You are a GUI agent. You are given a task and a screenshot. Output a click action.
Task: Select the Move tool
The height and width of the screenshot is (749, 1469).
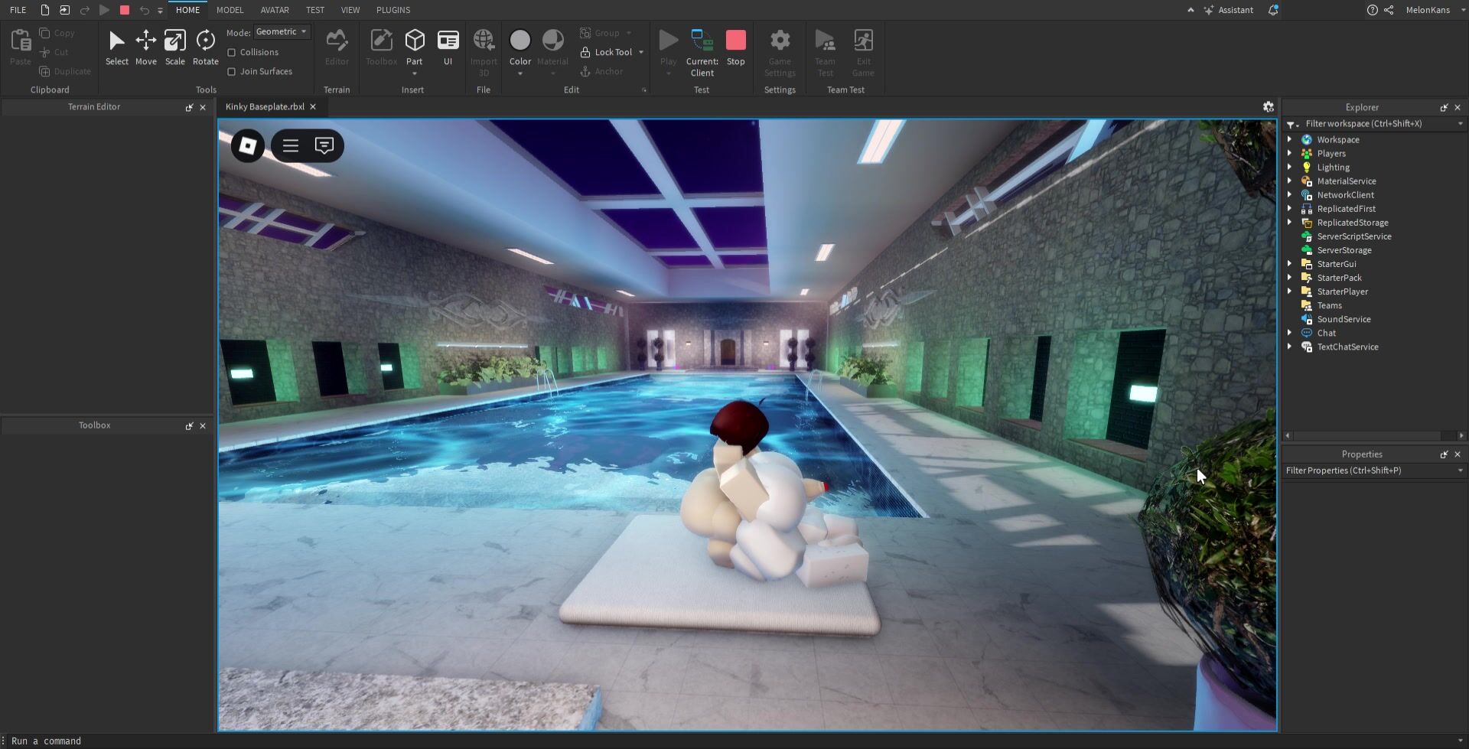[x=145, y=47]
